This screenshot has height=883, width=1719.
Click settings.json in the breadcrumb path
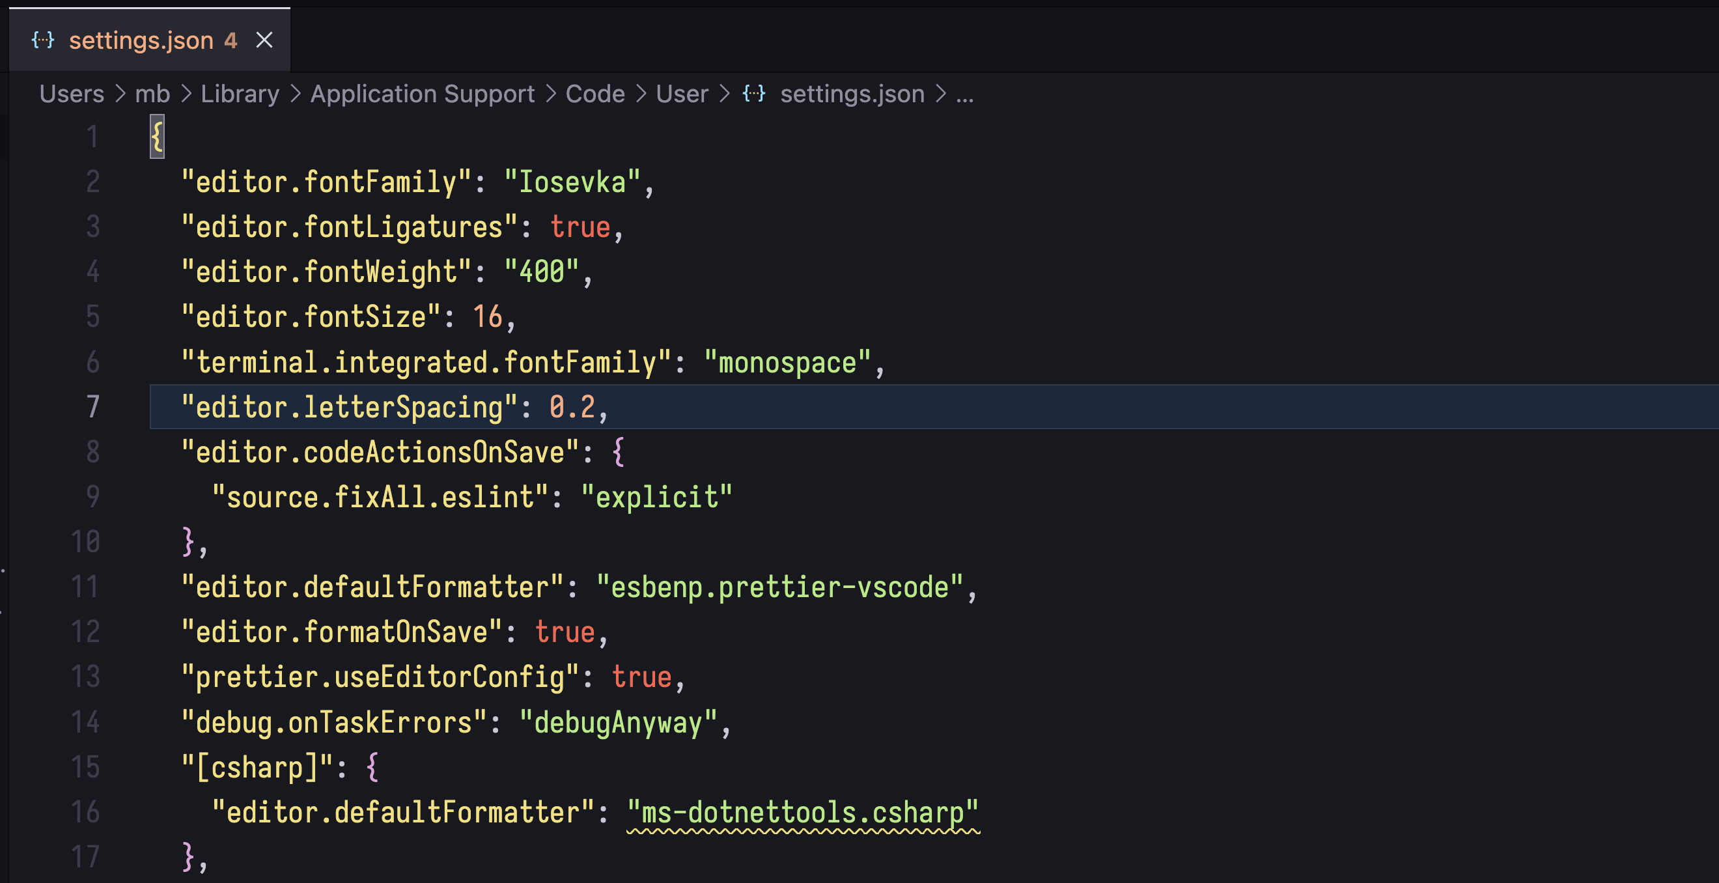(x=852, y=94)
